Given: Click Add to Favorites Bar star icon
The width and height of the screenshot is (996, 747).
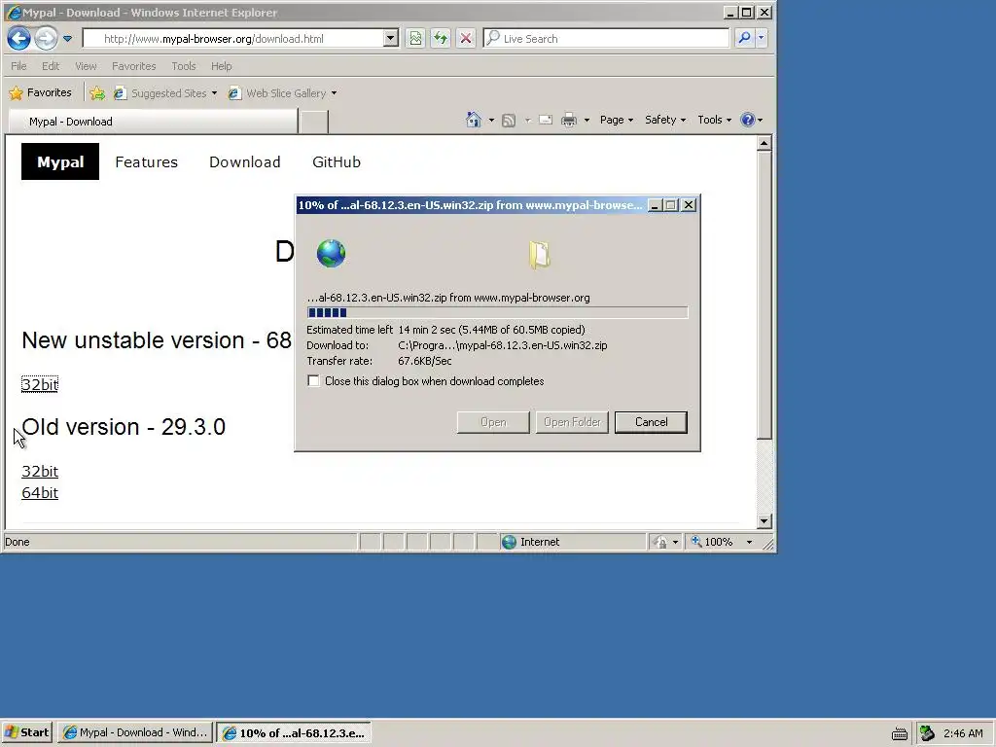Looking at the screenshot, I should coord(97,93).
